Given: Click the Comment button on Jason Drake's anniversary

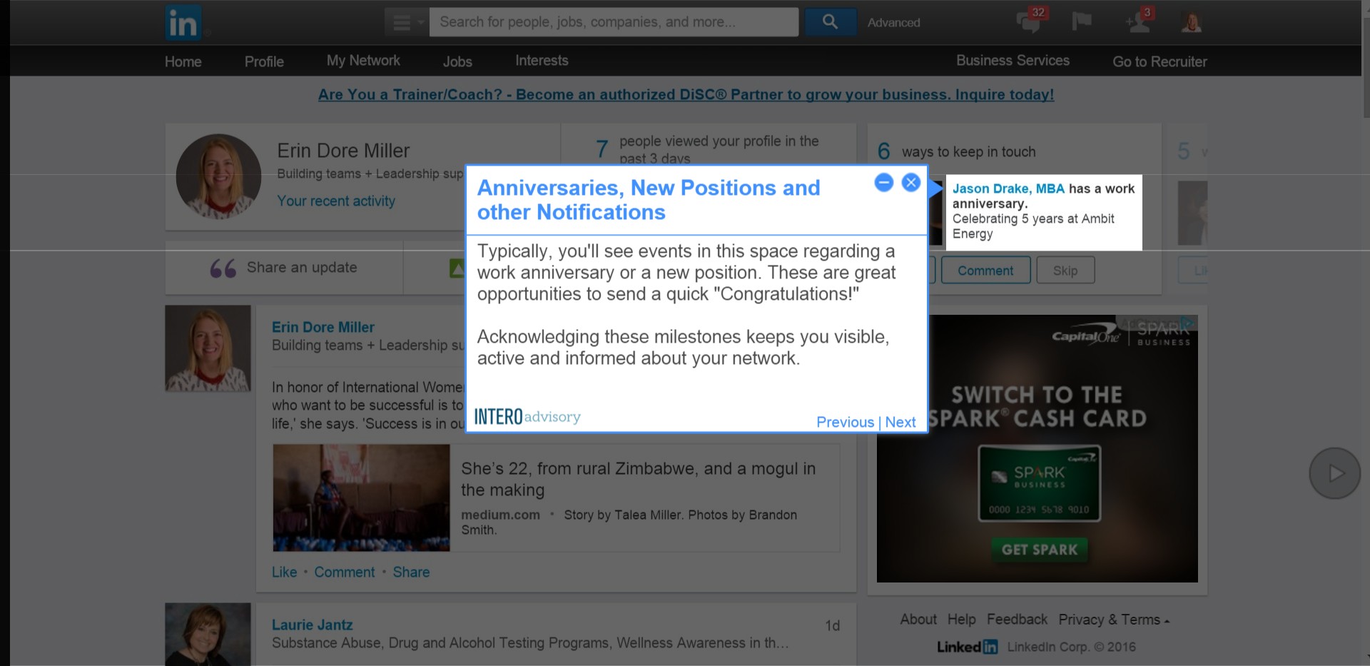Looking at the screenshot, I should pos(985,271).
